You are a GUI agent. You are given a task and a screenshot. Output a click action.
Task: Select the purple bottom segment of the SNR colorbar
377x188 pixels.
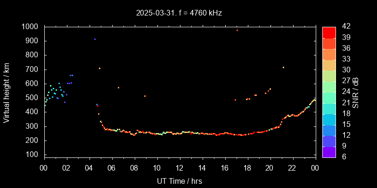(329, 151)
